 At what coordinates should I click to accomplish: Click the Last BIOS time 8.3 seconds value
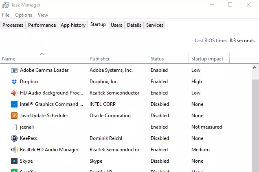242,41
